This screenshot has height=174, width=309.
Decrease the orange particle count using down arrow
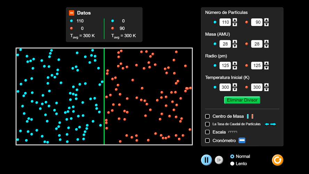click(266, 25)
